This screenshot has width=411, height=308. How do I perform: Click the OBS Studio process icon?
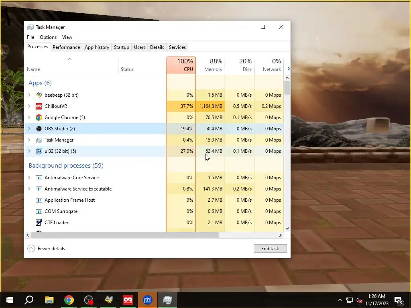pyautogui.click(x=39, y=129)
